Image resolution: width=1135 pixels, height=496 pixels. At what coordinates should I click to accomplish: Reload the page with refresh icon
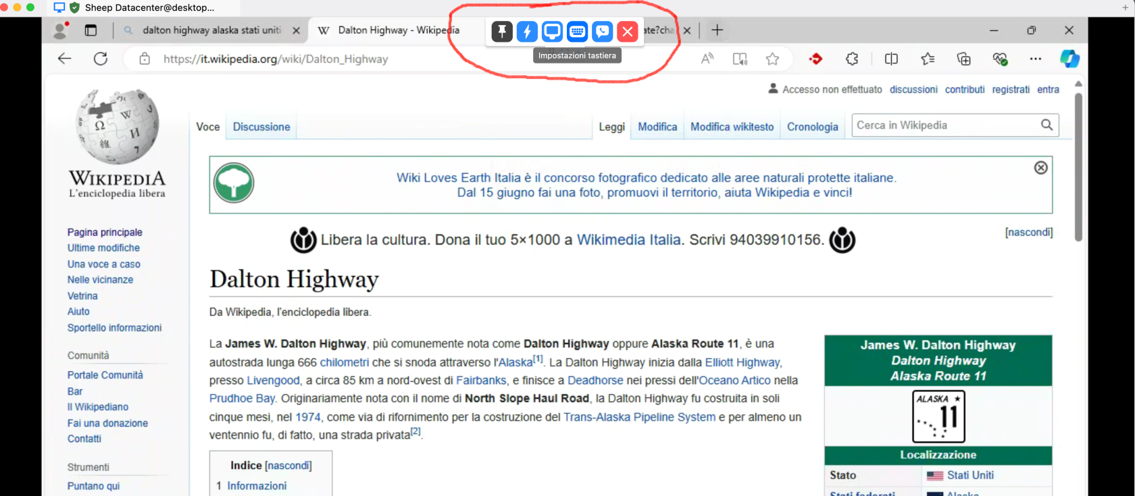tap(101, 59)
